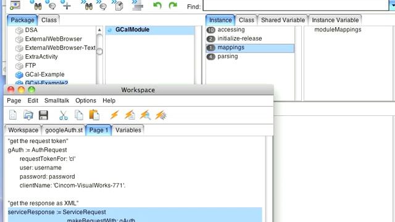Open the Find field dropdown arrow

coord(392,6)
